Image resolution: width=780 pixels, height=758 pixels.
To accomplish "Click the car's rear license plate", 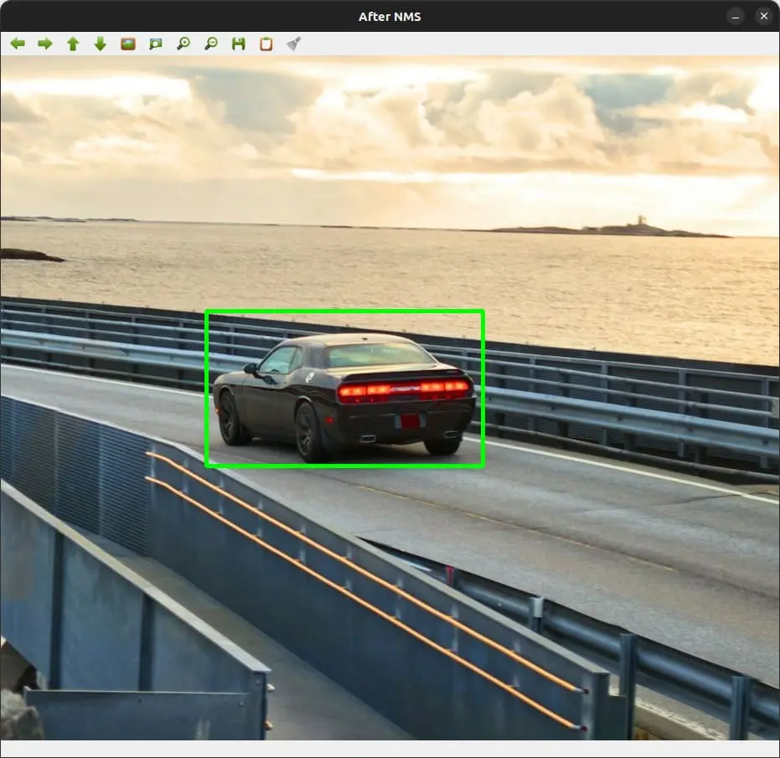I will (409, 420).
